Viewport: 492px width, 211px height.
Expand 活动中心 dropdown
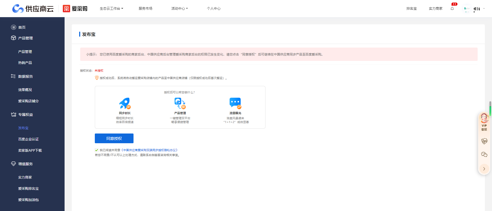[x=180, y=8]
